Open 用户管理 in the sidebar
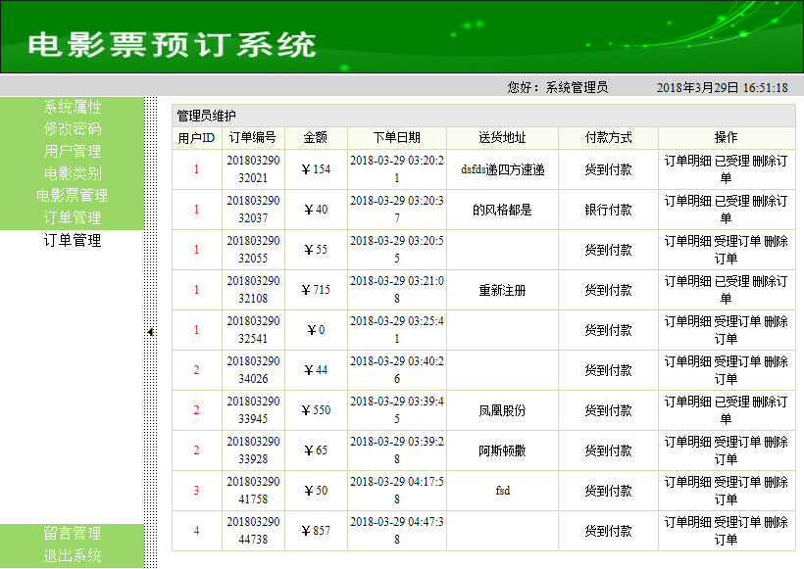This screenshot has height=569, width=804. [x=73, y=151]
